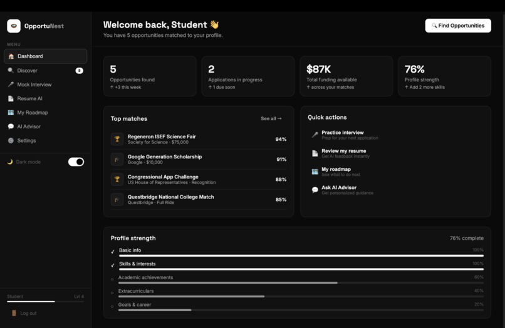The width and height of the screenshot is (505, 328).
Task: Click the Settings gear icon
Action: 11,140
